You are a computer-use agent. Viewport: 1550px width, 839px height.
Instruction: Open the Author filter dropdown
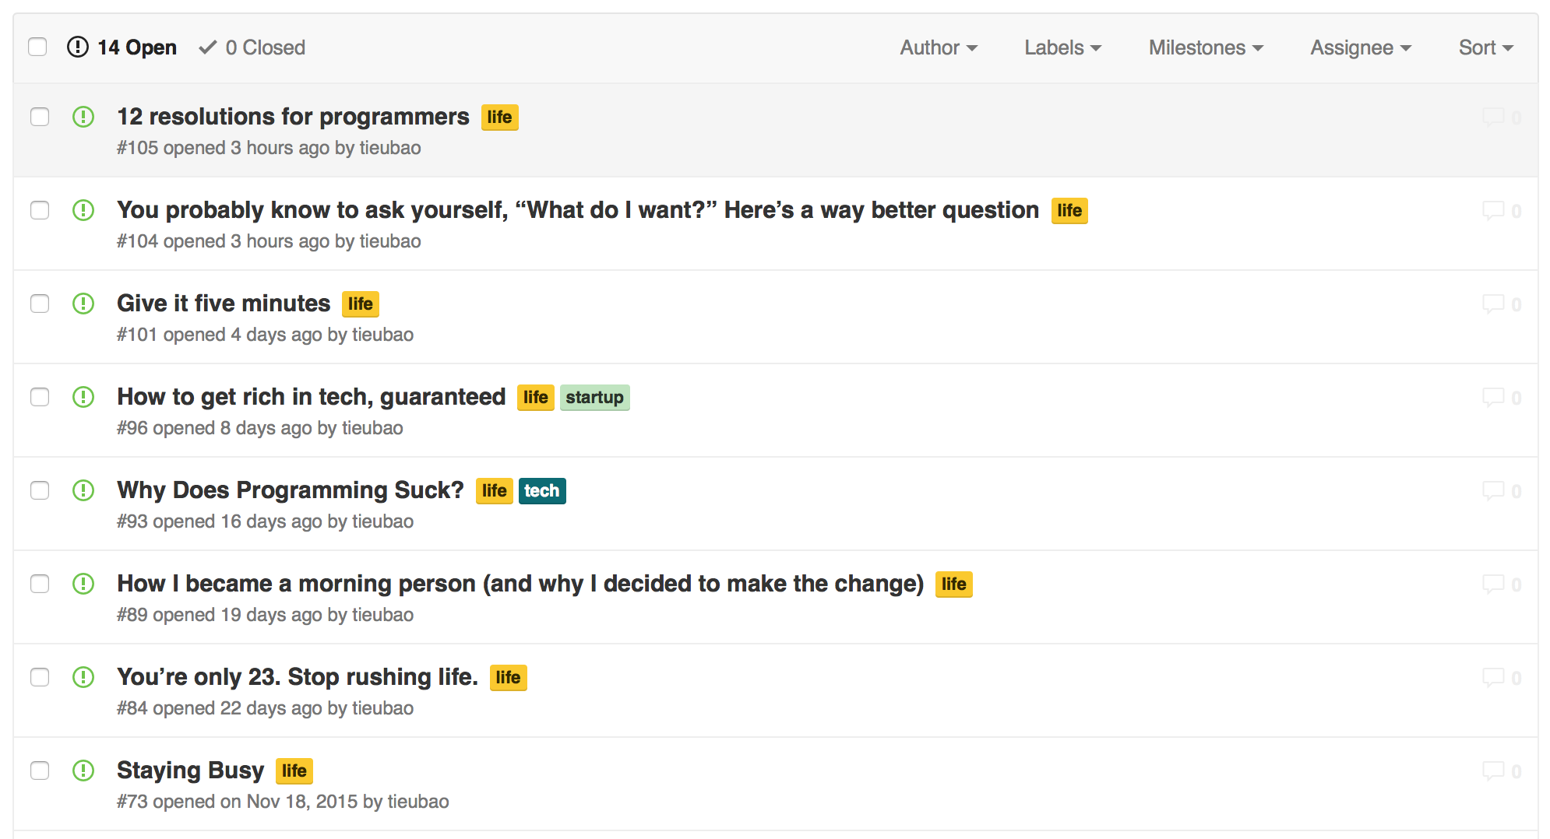[939, 47]
